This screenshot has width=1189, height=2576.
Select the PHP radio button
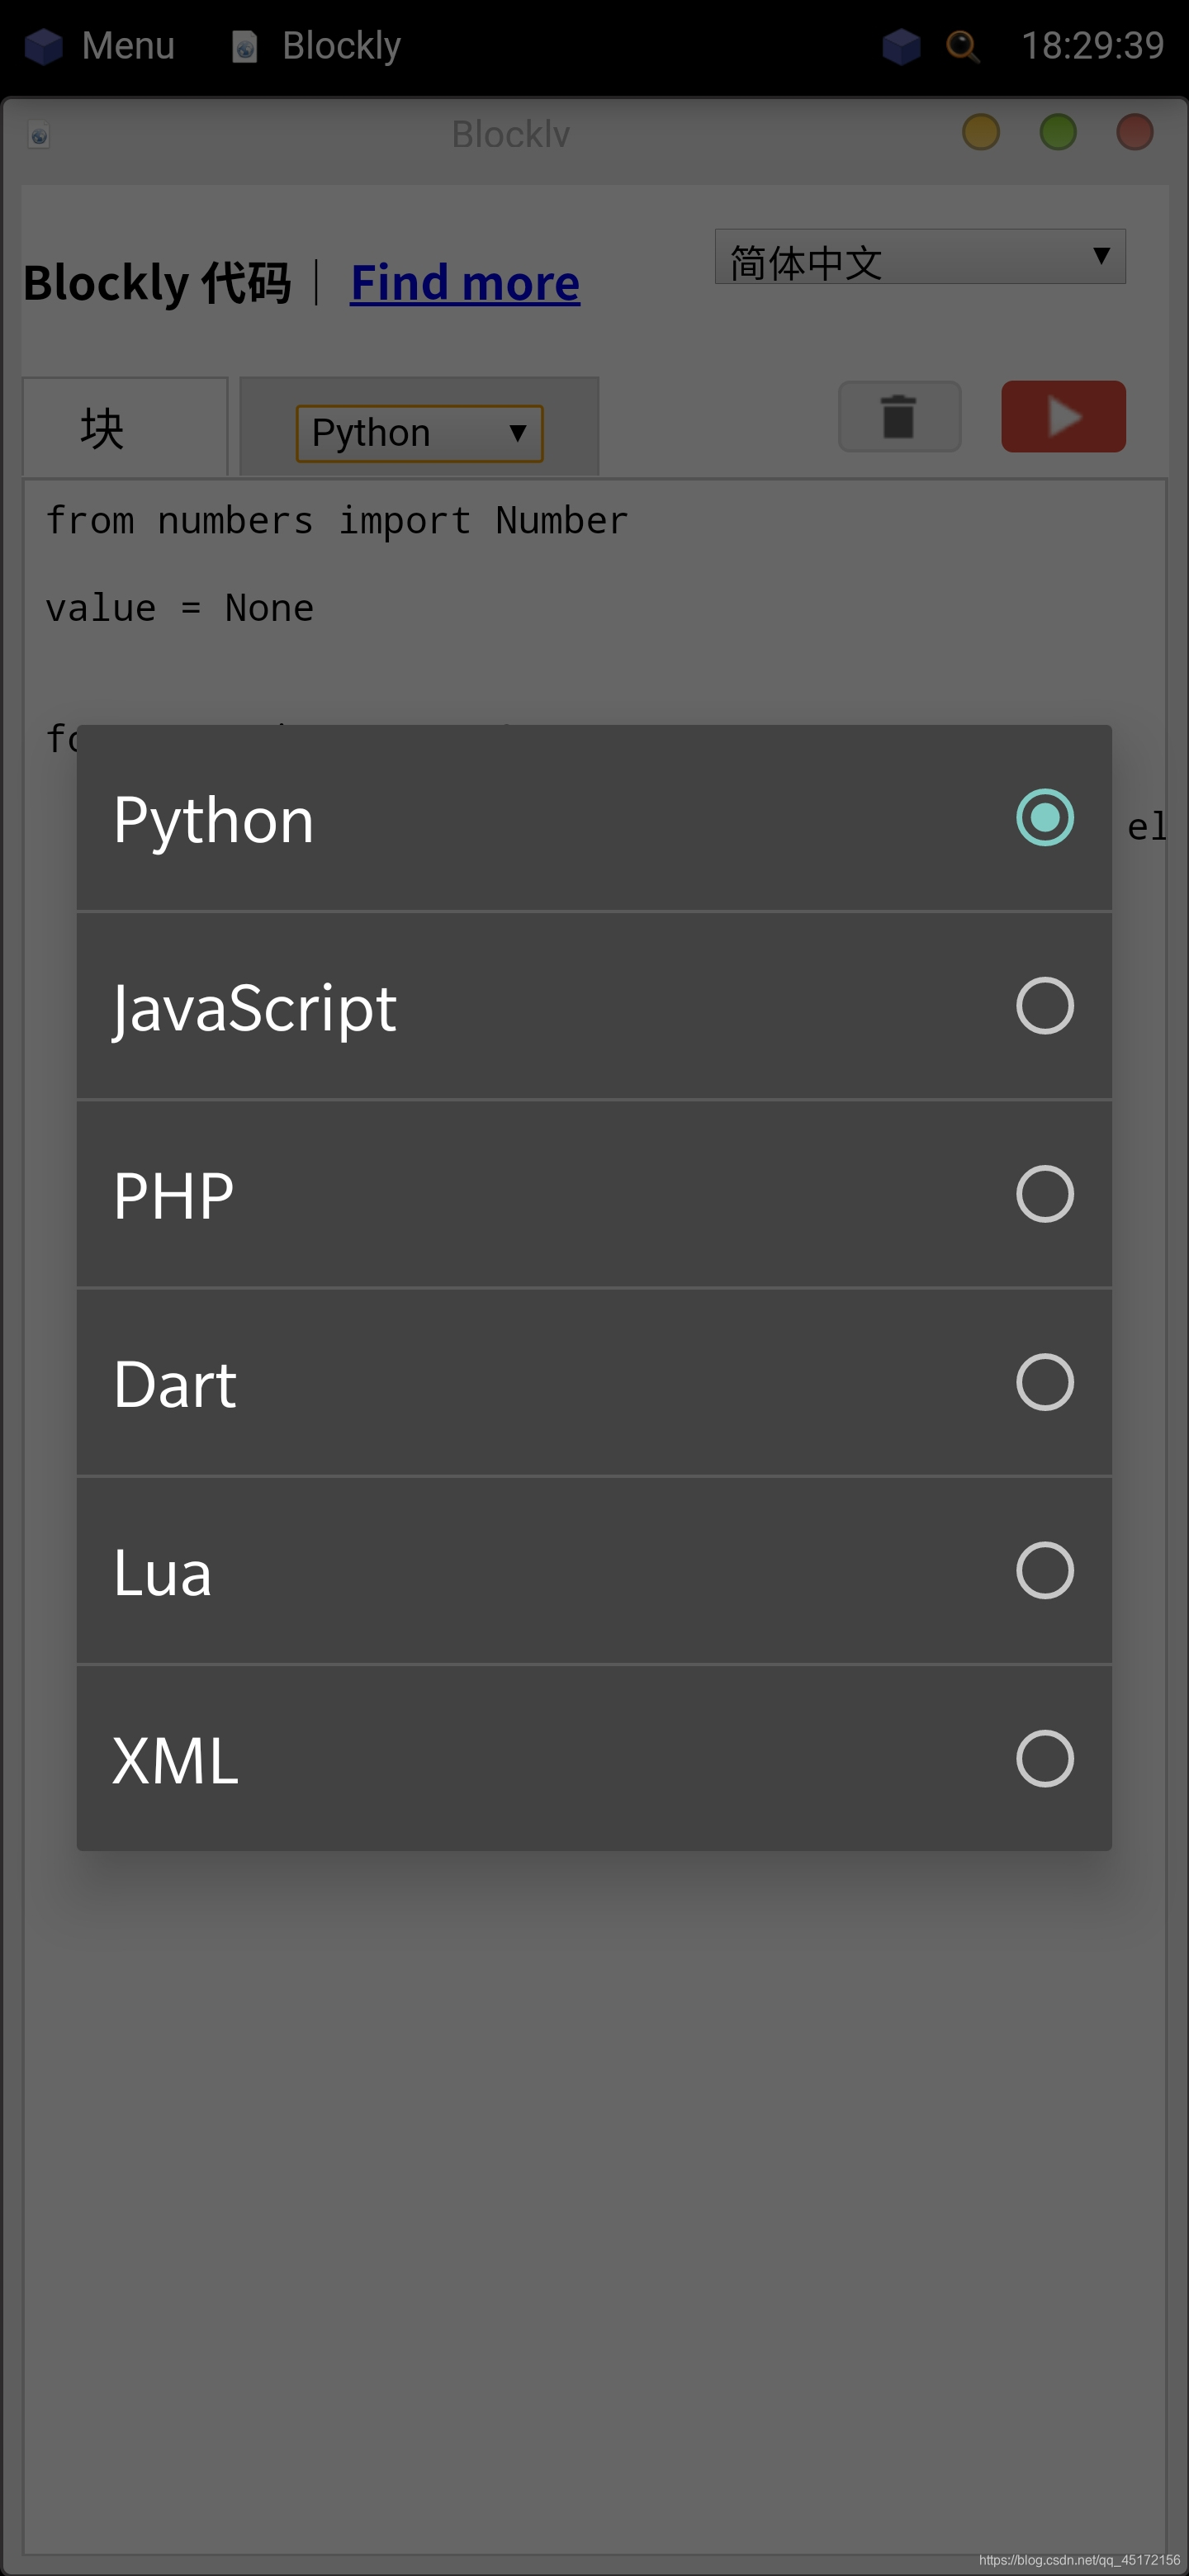(x=1044, y=1193)
